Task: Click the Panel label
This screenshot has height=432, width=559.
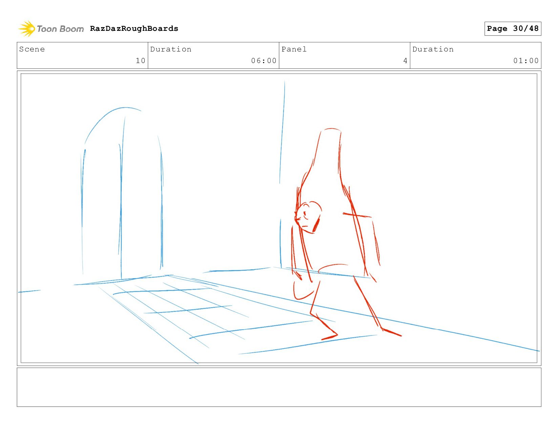Action: (x=294, y=49)
